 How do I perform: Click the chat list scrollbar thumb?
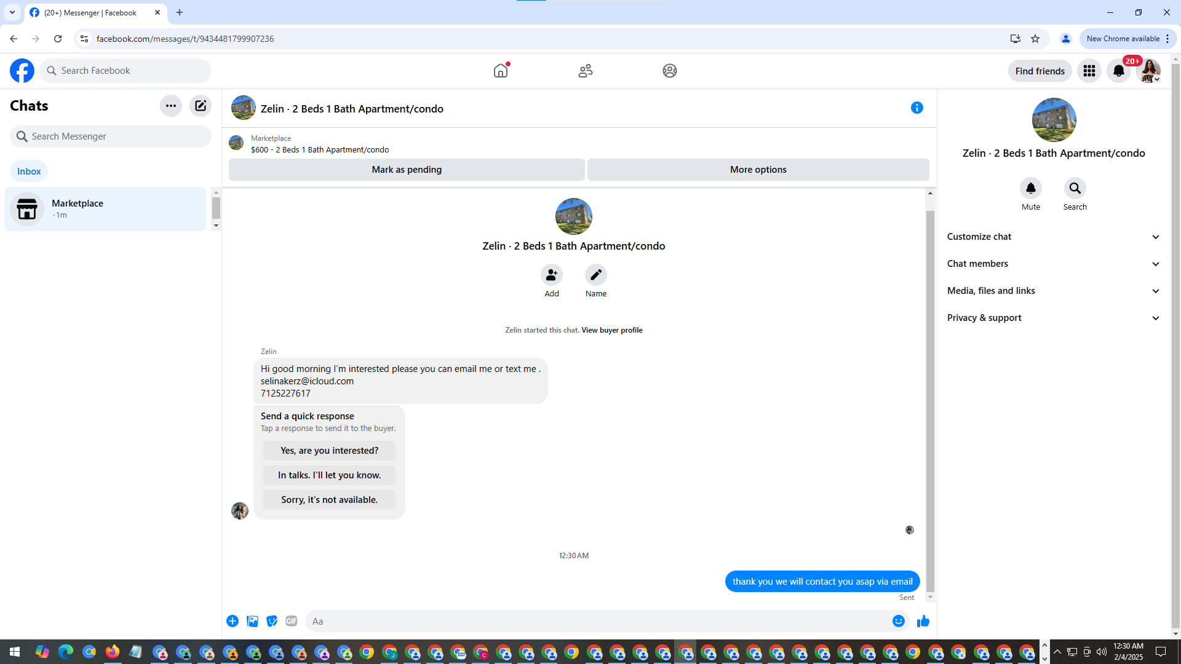(216, 208)
